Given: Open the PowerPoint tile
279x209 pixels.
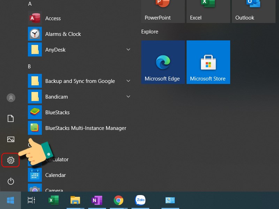Looking at the screenshot, I should pos(163,11).
